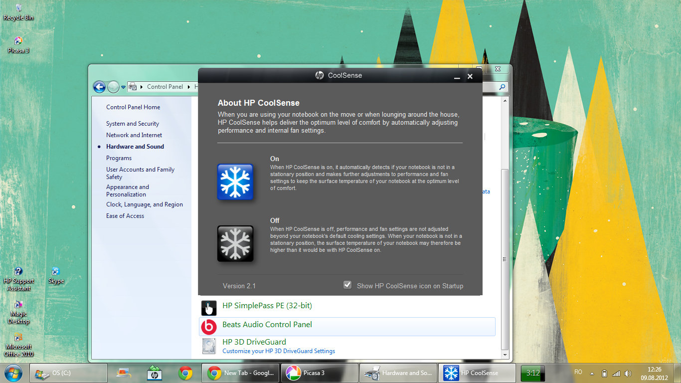Open User Accounts and Family Safety

[x=140, y=173]
